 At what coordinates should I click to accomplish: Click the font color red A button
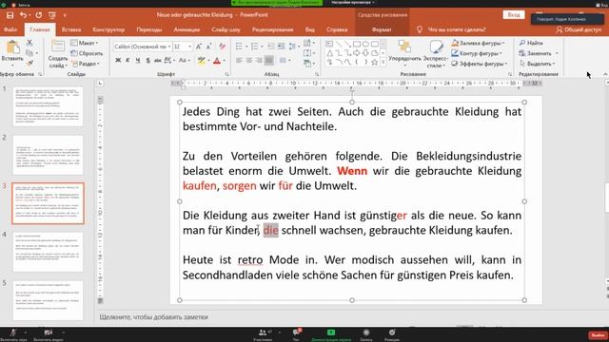tap(217, 61)
